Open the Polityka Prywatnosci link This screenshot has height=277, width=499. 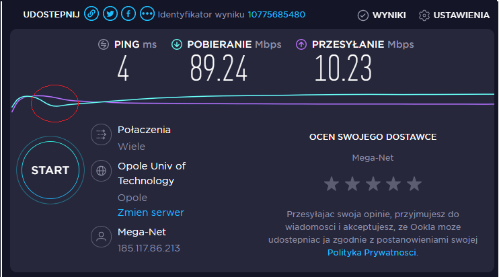pyautogui.click(x=372, y=253)
